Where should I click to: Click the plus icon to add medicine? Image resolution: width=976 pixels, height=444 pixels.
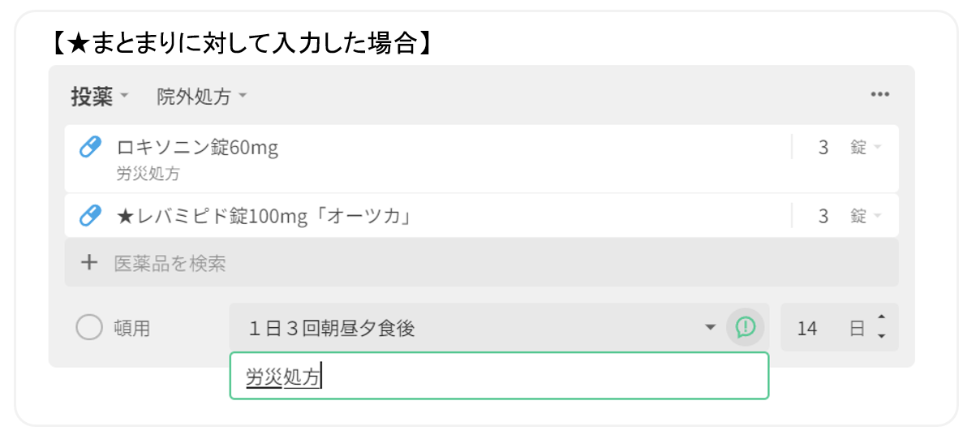(x=89, y=263)
